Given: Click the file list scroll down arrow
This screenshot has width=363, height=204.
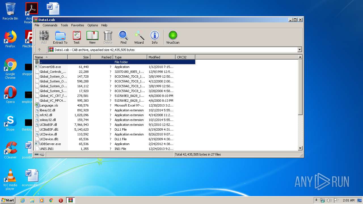Looking at the screenshot, I should pyautogui.click(x=300, y=148).
